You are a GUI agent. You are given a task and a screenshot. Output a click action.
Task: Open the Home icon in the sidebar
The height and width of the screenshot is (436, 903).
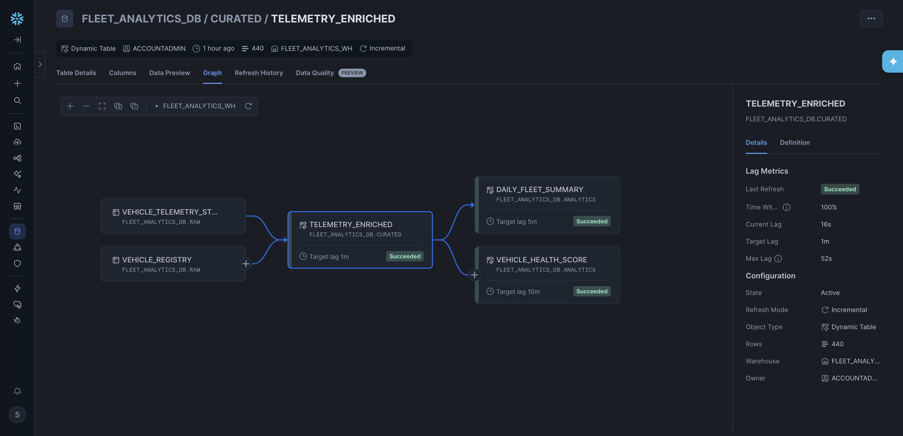pyautogui.click(x=17, y=66)
